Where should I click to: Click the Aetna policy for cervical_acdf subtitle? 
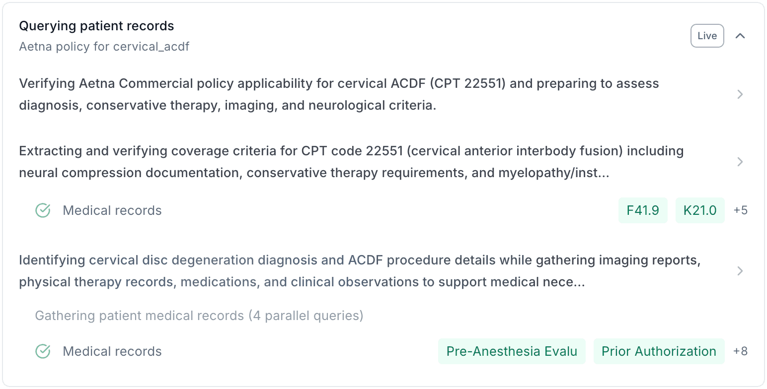[104, 47]
